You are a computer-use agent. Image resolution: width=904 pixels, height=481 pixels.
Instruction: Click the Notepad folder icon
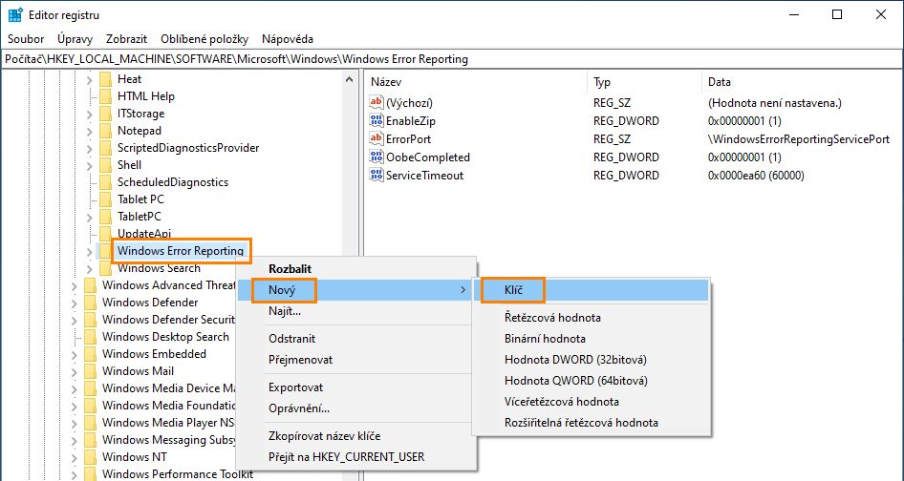click(105, 131)
